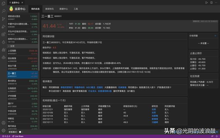Open Source Control branch icon
Image resolution: width=220 pixels, height=138 pixels.
pos(3,19)
